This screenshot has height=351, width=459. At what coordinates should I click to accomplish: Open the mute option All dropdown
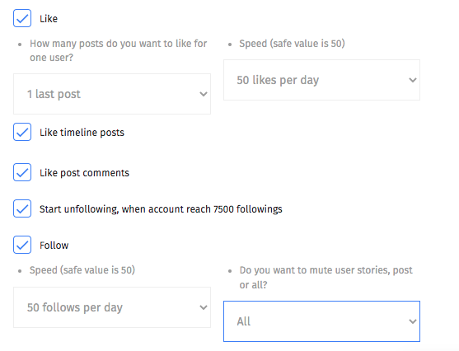[321, 321]
